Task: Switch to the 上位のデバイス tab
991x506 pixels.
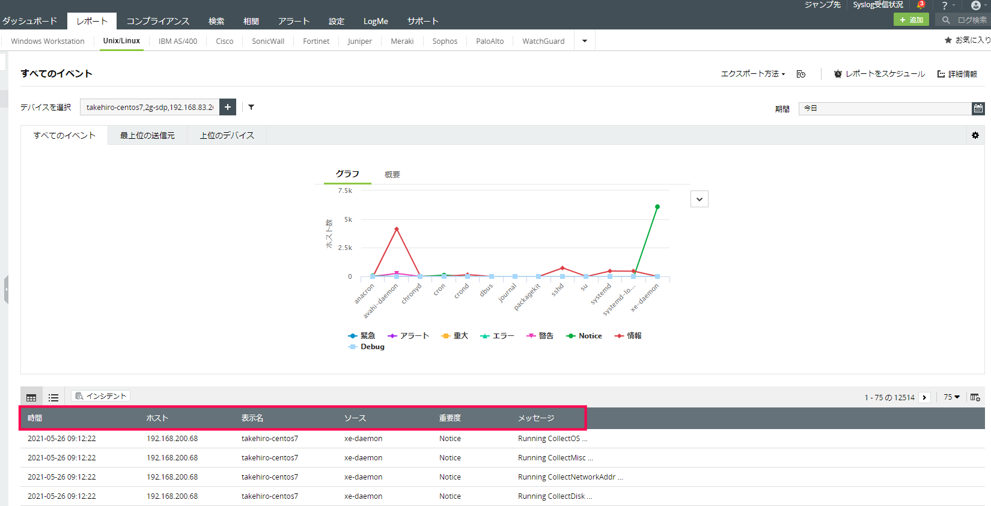Action: (227, 135)
